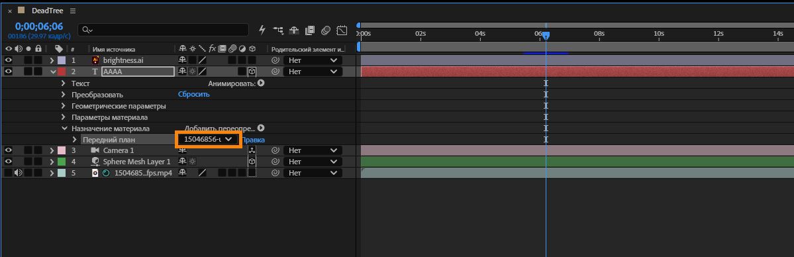Click the AAAA layer name field
The height and width of the screenshot is (257, 794).
138,72
